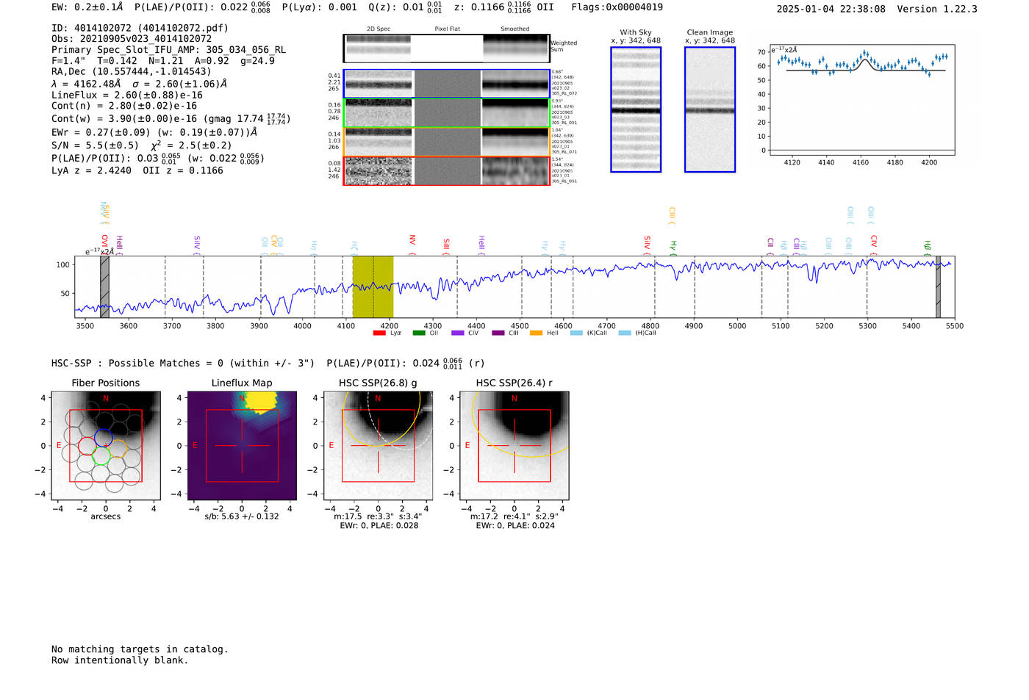Click the red Lyα legend swatch
The image size is (1029, 700).
click(379, 333)
